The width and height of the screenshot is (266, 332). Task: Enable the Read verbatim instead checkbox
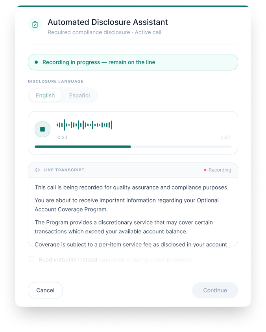pyautogui.click(x=31, y=259)
